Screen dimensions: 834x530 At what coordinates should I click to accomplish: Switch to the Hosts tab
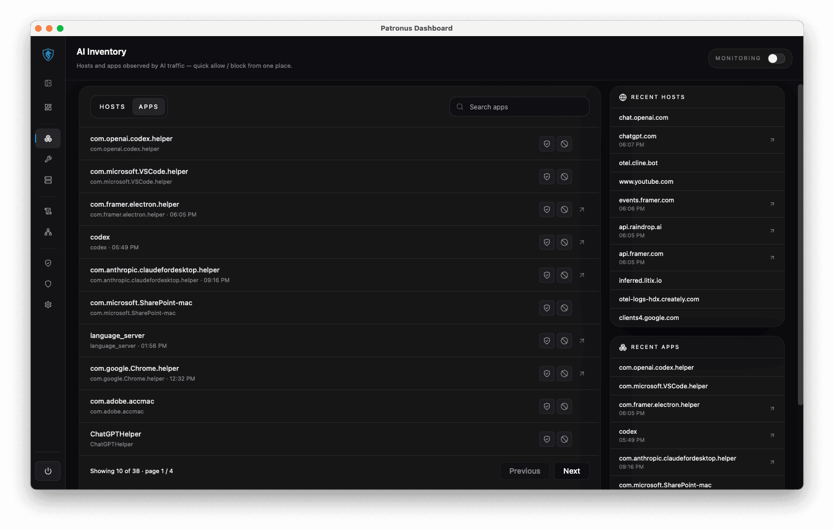pos(112,107)
